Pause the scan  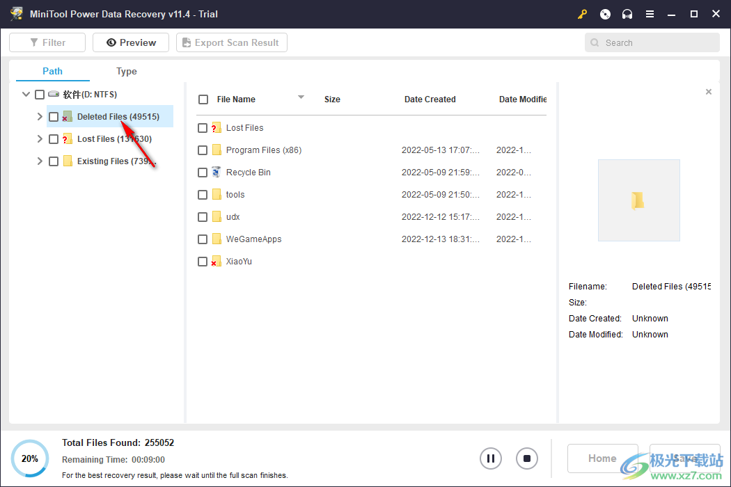click(x=490, y=458)
